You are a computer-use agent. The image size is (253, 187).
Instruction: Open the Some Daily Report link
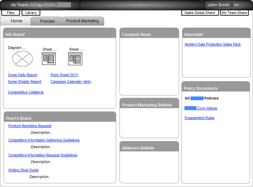coord(23,75)
